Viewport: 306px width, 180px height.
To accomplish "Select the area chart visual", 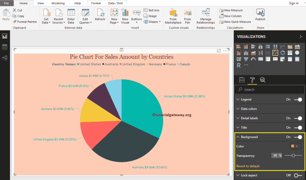I will point(290,47).
